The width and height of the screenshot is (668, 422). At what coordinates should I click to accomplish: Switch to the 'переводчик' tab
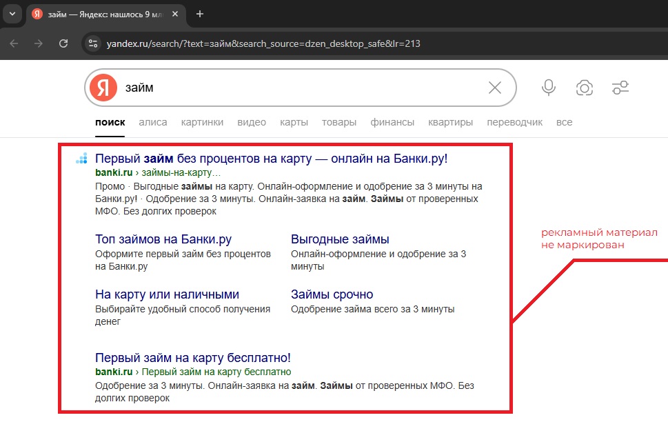click(515, 122)
